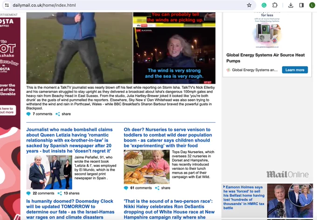Play the BBC Blackpool reporter video clip
317x220 pixels.
[x=174, y=55]
